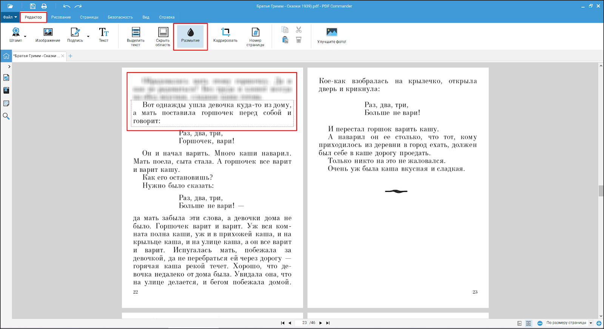Undo the last action
The image size is (604, 329).
coord(67,6)
